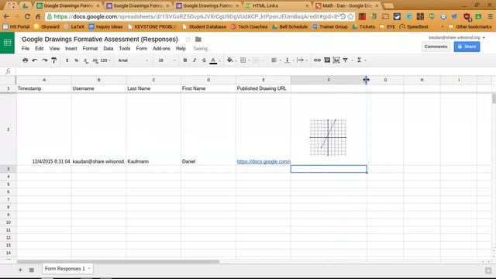Click the green Sheets home icon
Screen dimensions: 496x279
tap(7, 43)
